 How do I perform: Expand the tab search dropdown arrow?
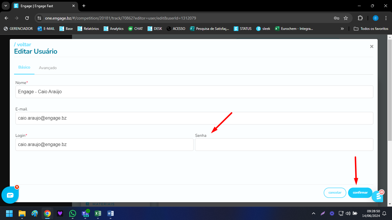click(5, 6)
